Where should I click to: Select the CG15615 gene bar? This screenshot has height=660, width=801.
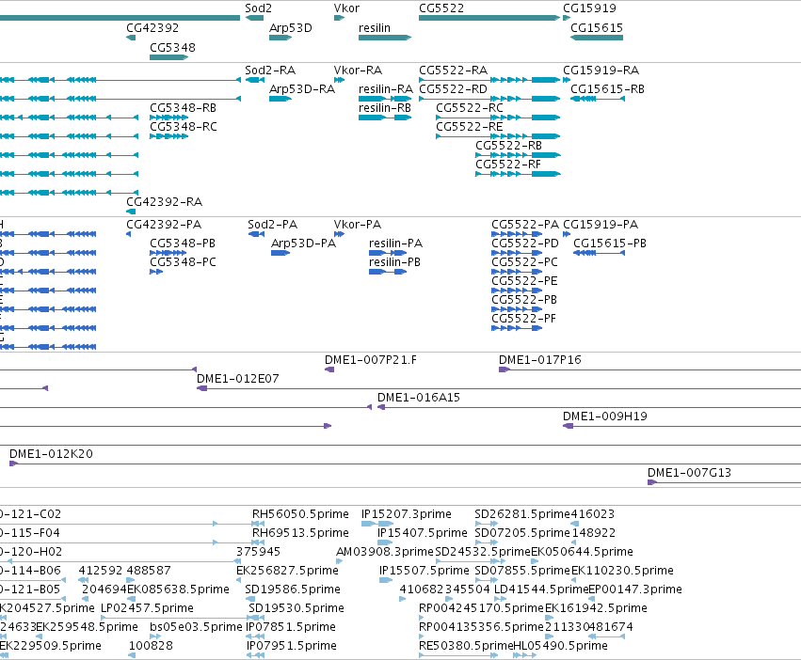click(597, 38)
